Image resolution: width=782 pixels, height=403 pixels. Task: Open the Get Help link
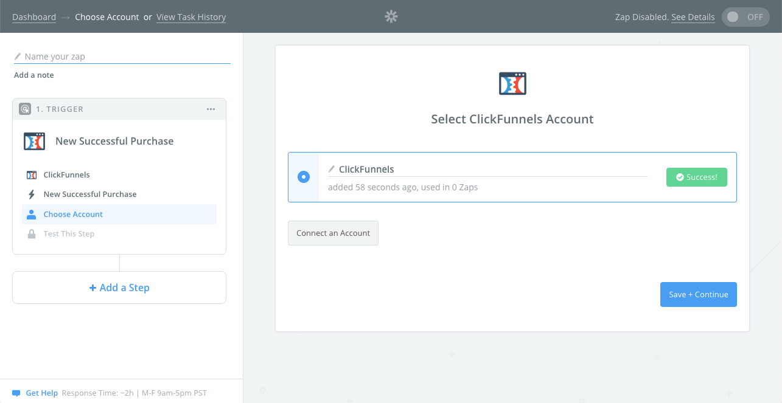[x=42, y=393]
